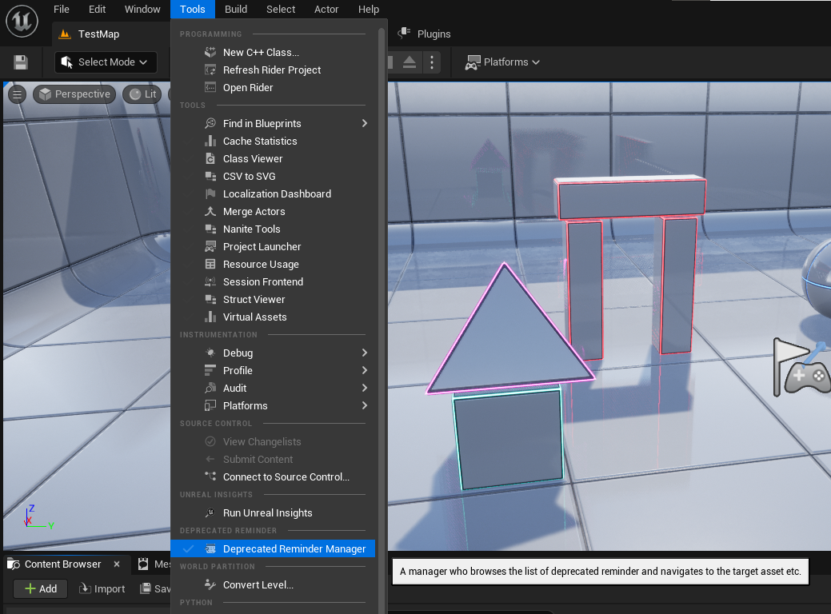Click the Open Rider icon
The image size is (831, 614).
click(210, 87)
